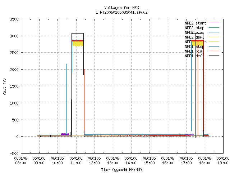The image size is (230, 173).
Task: Click the 1000 y-axis tick label
Action: (x=14, y=103)
